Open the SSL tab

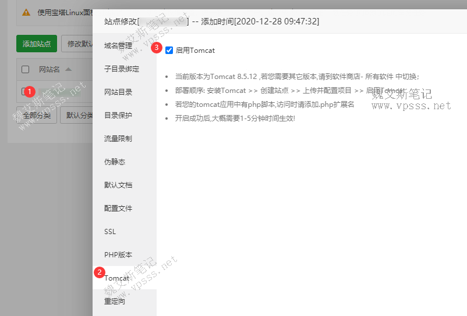[110, 231]
